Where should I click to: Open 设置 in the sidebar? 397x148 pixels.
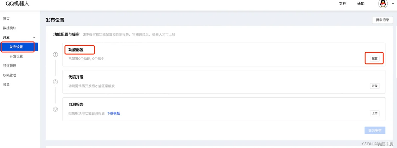point(6,85)
